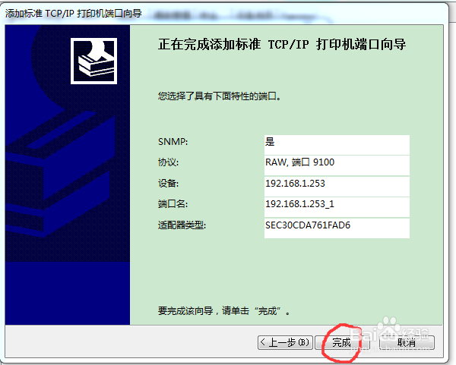
Task: Click the printer icon in wizard banner
Action: point(94,61)
